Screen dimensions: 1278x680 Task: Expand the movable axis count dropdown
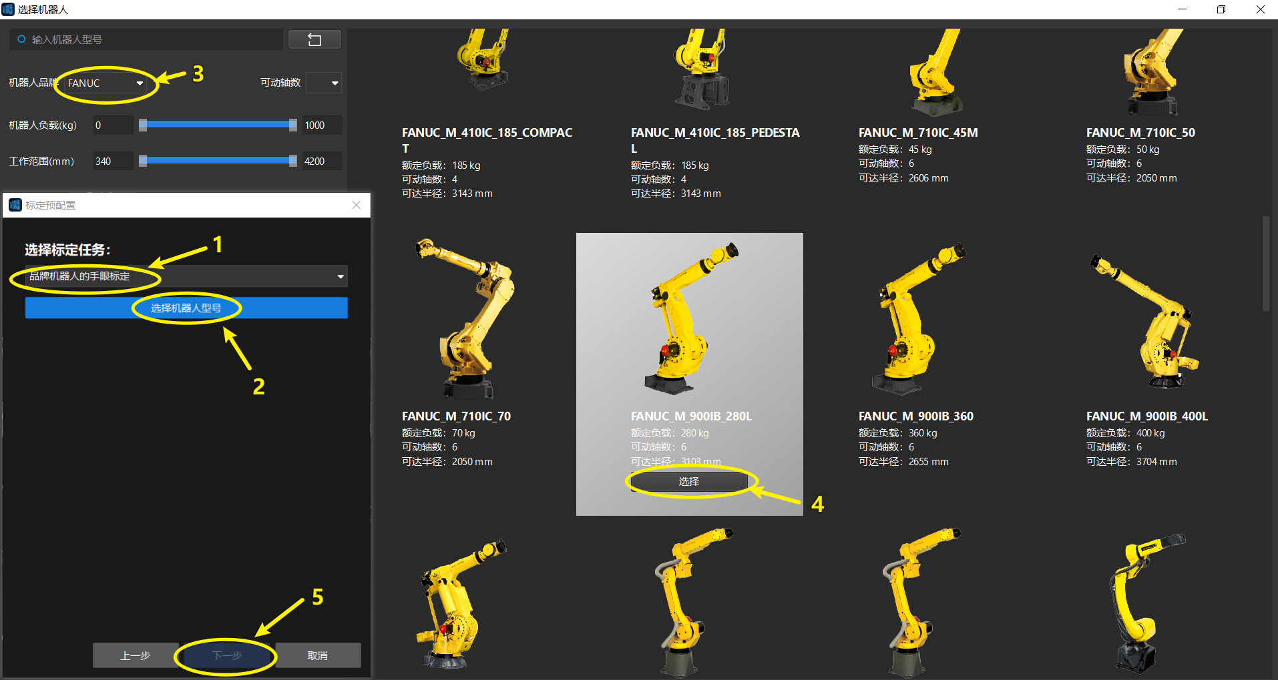[325, 83]
